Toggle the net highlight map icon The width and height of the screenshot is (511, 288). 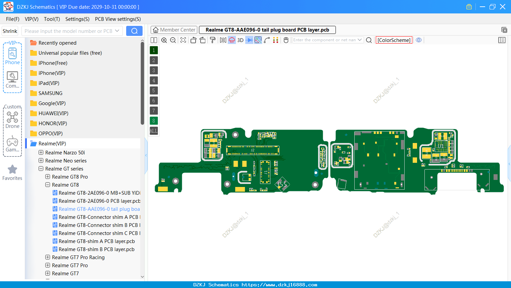coord(258,40)
